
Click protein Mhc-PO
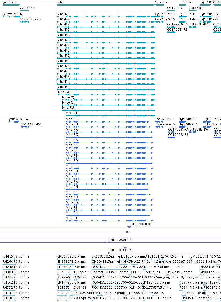pyautogui.click(x=72, y=197)
